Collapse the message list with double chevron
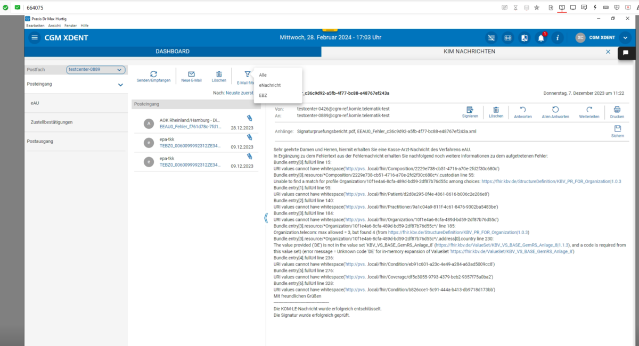The height and width of the screenshot is (346, 639). pos(266,218)
